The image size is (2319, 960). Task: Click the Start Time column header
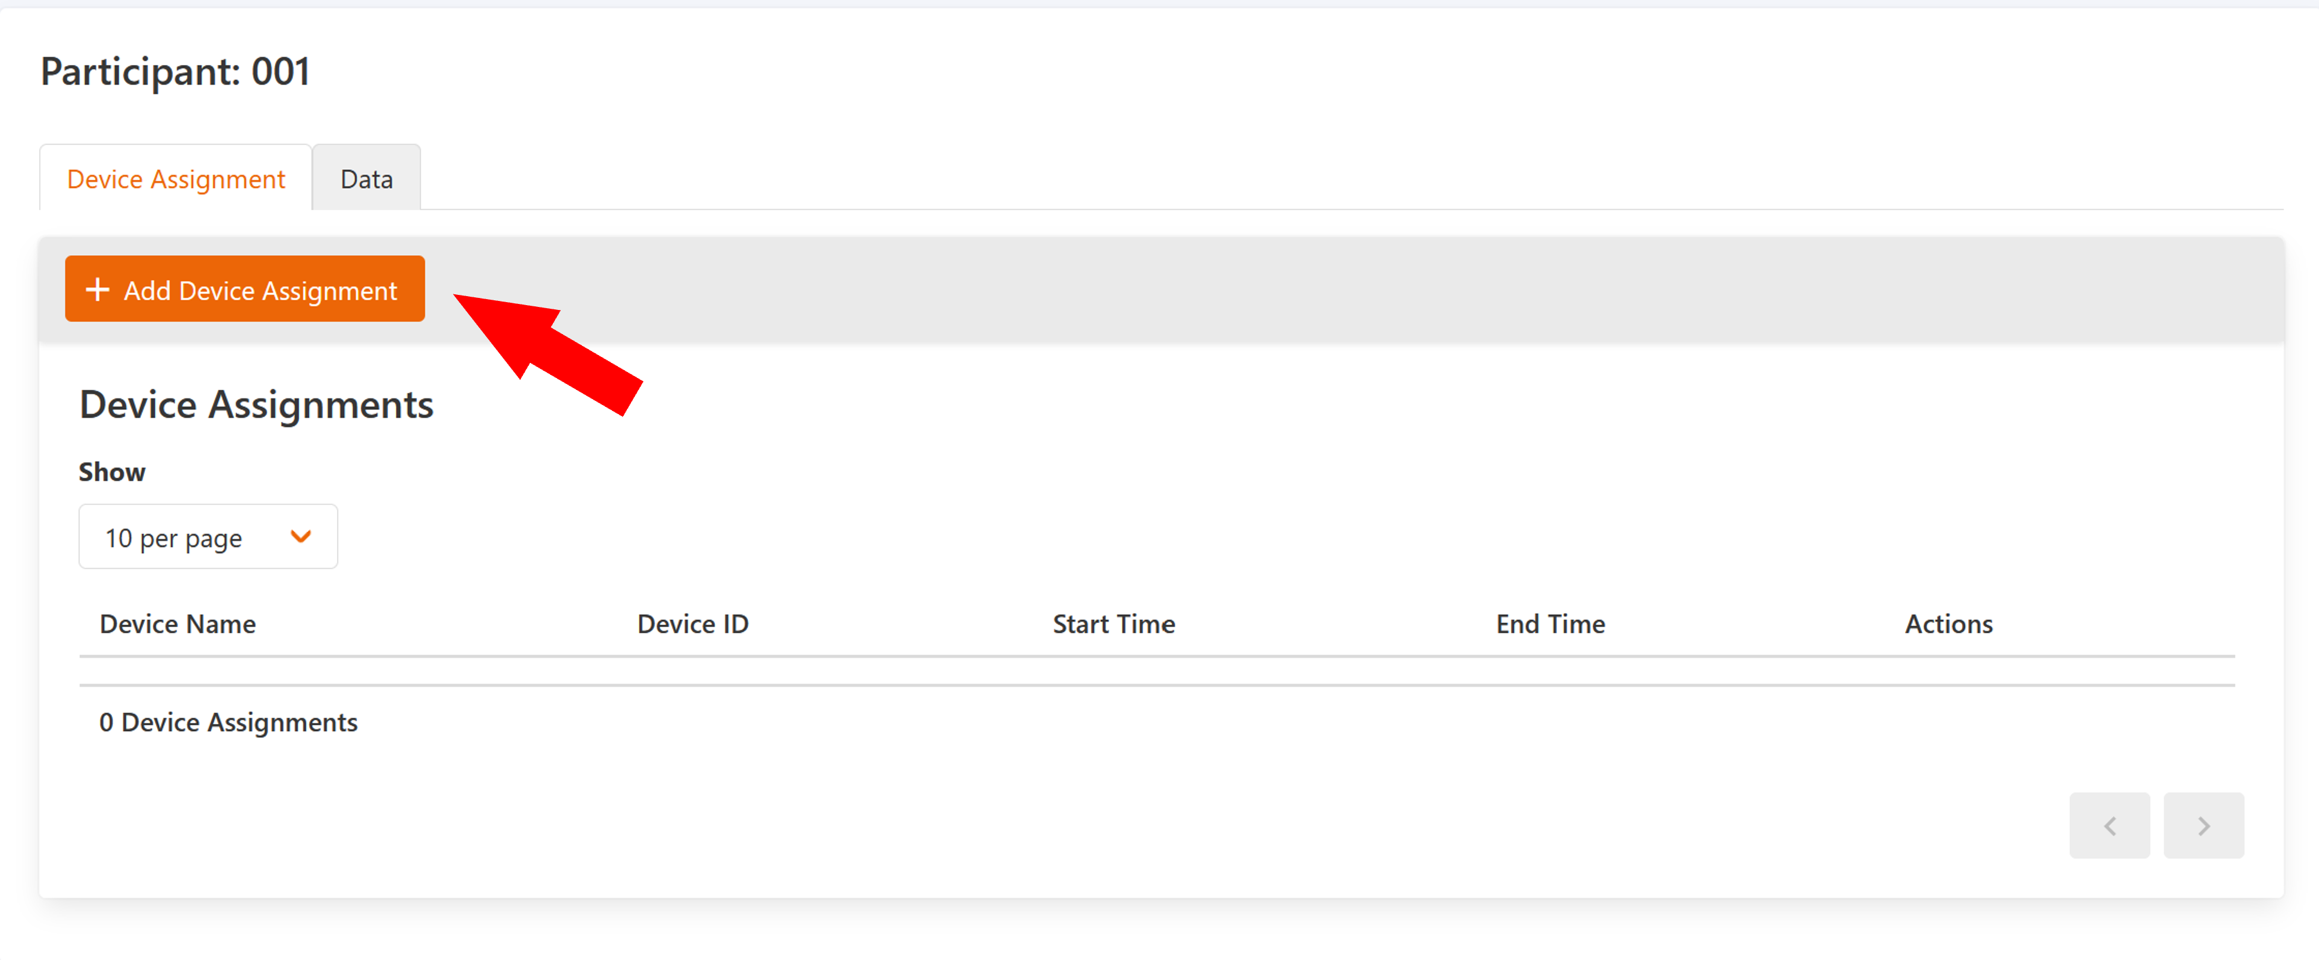[x=1114, y=623]
